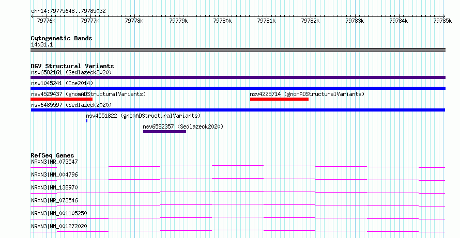
Task: Click the 79777k ruler tick label
Action: 90,21
